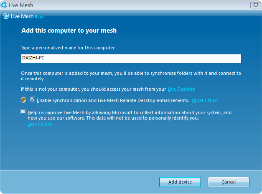The image size is (262, 194).
Task: Click the security shield icon beside Enable synchronization
Action: tap(23, 100)
